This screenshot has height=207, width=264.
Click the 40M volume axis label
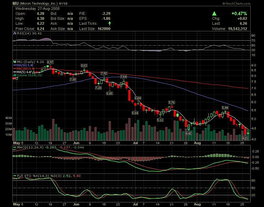pyautogui.click(x=8, y=118)
